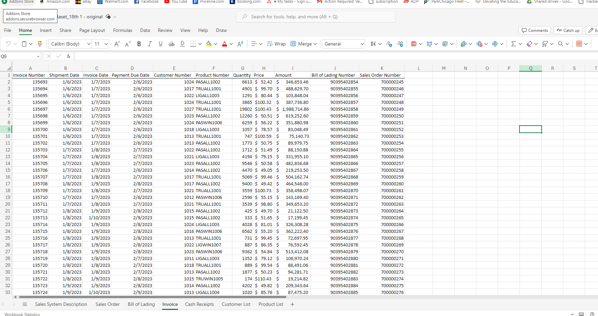The height and width of the screenshot is (316, 598).
Task: Toggle bold formatting
Action: 139,44
